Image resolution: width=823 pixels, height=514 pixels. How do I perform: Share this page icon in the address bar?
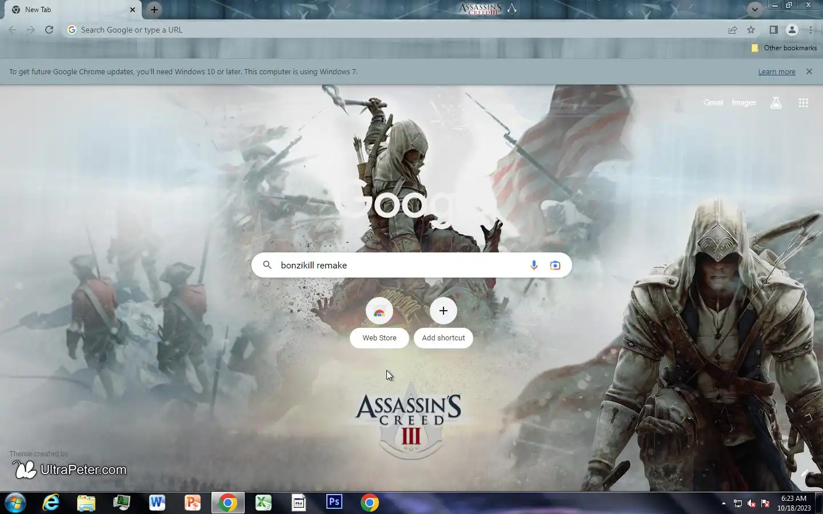click(x=733, y=30)
